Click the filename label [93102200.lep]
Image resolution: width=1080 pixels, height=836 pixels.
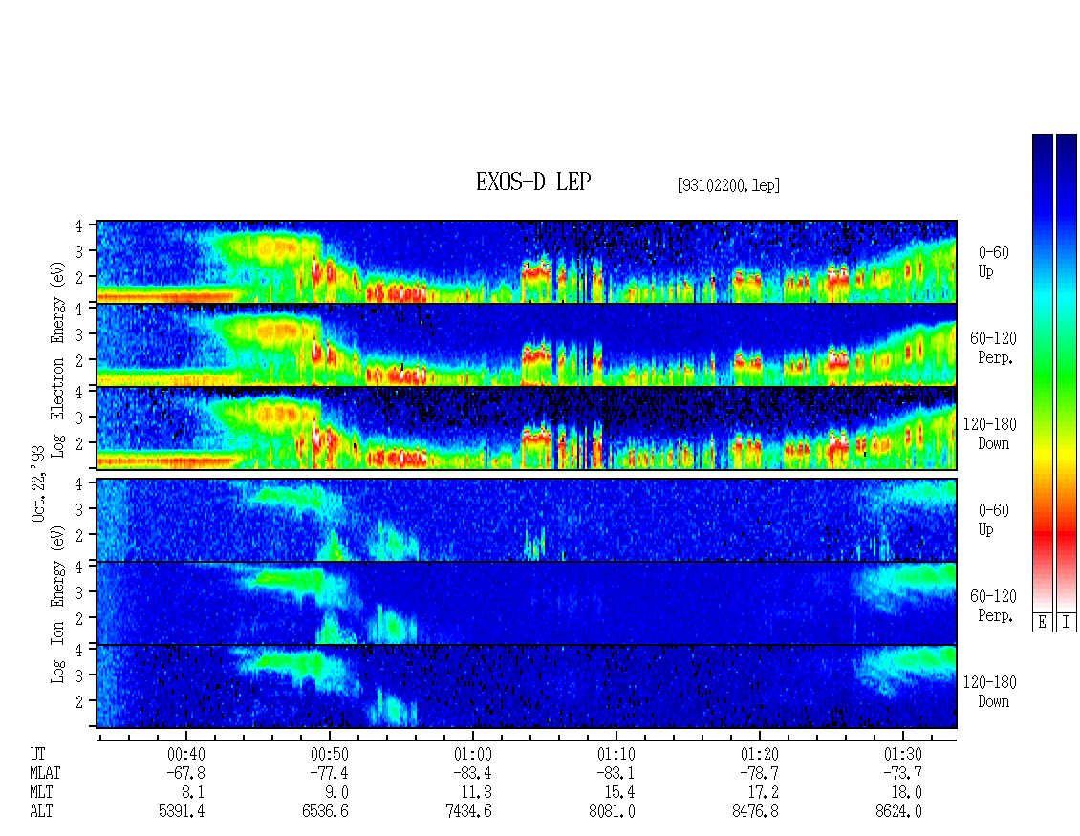point(728,185)
